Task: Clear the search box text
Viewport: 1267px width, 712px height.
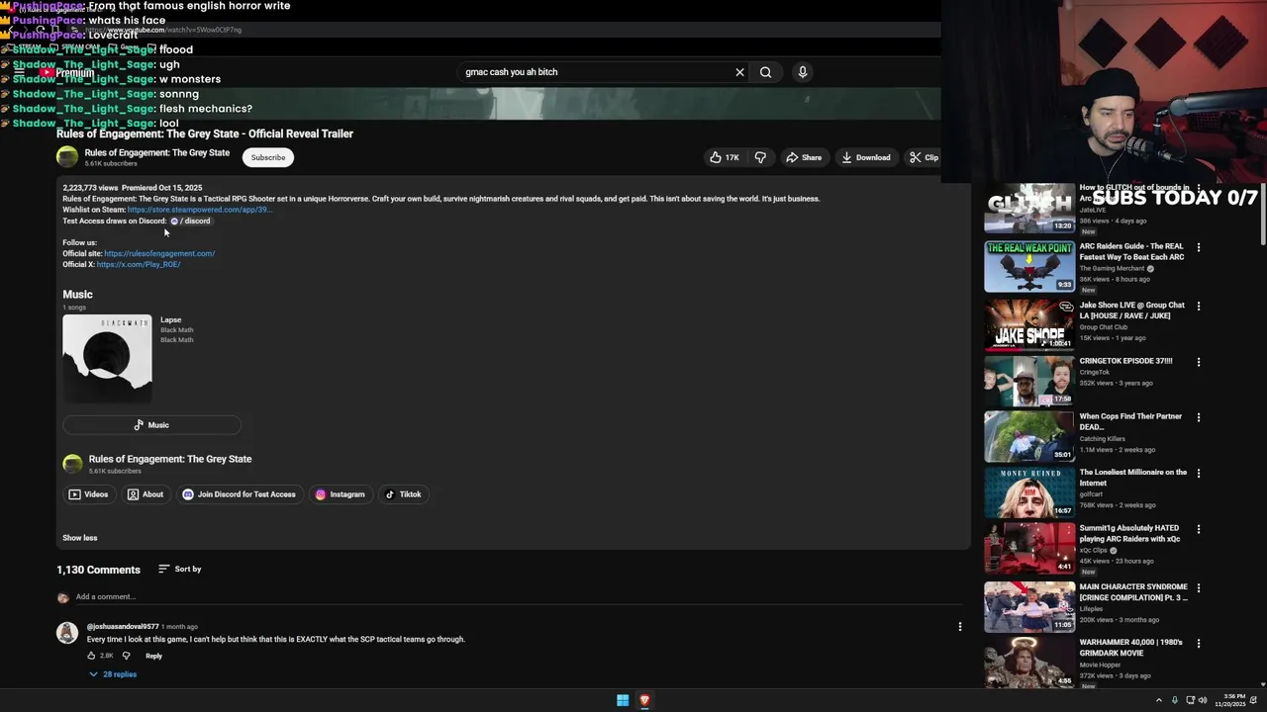Action: coord(739,72)
